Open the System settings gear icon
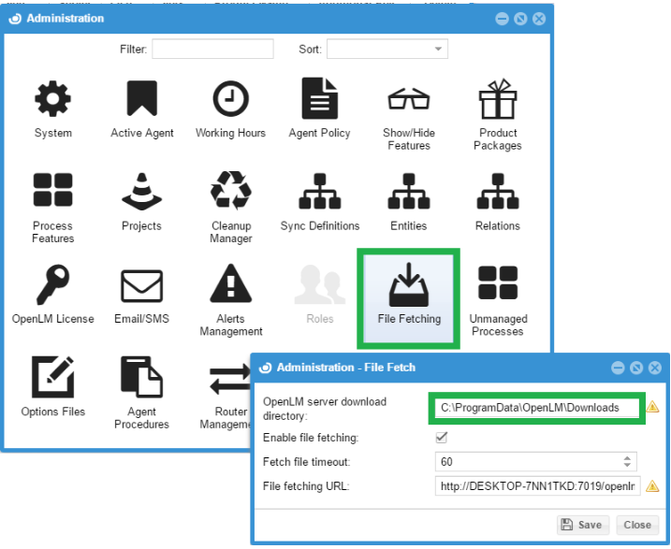 click(x=52, y=100)
